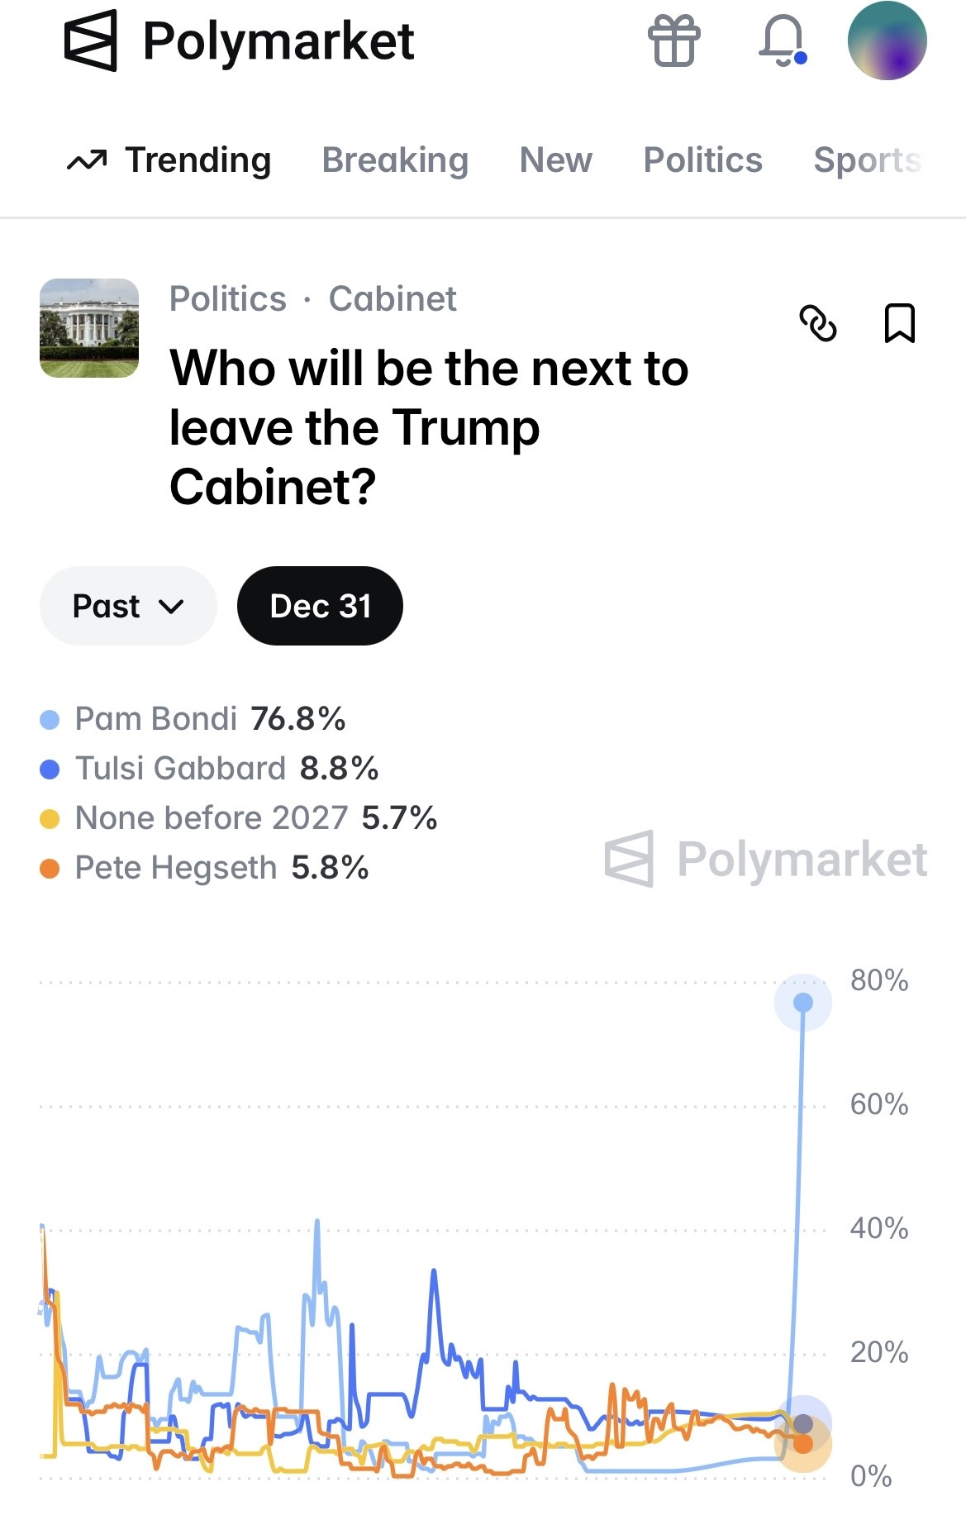Go to the Sports tab
This screenshot has width=966, height=1539.
point(866,160)
